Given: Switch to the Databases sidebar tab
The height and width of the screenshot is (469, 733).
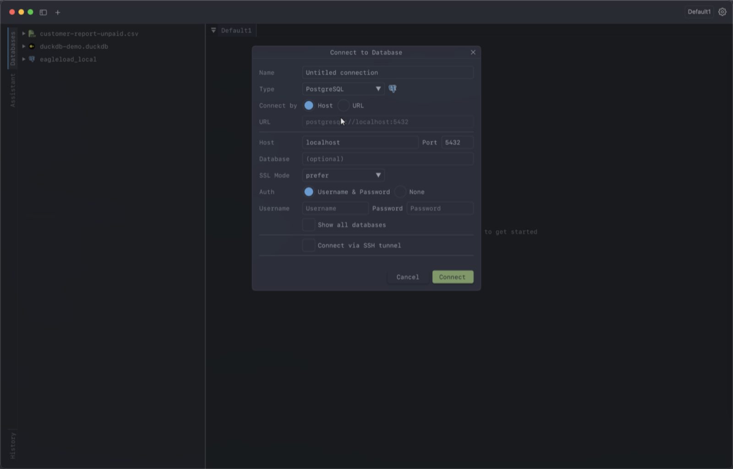Looking at the screenshot, I should (13, 48).
